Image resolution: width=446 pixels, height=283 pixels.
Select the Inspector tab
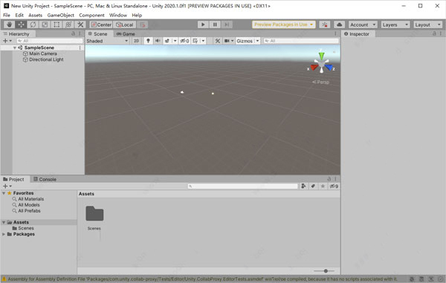(x=358, y=34)
